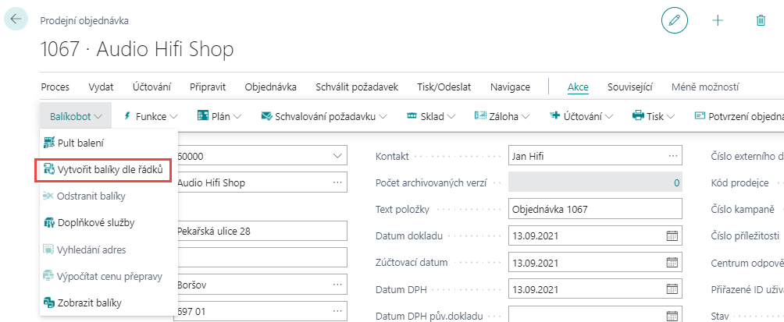Expand the Tisk dropdown

click(671, 117)
